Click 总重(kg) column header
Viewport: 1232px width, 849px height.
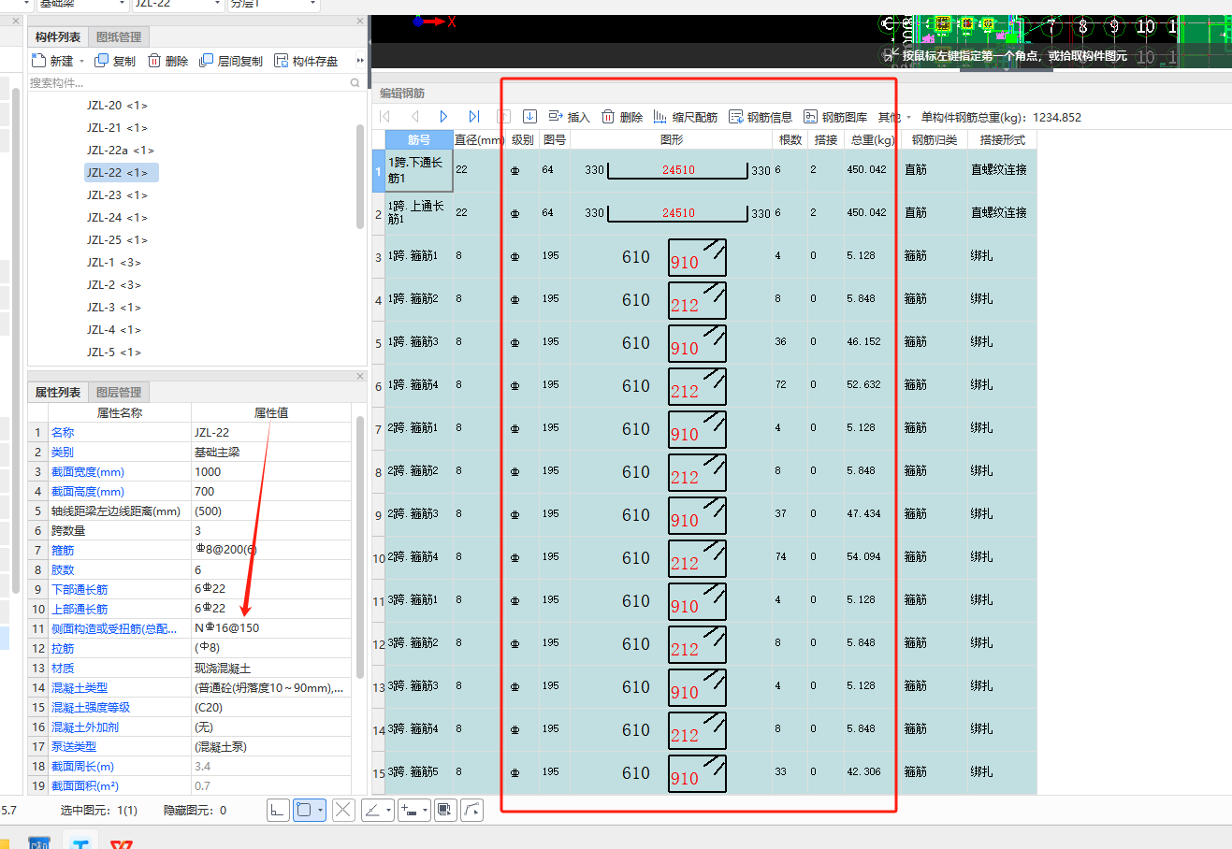click(873, 140)
